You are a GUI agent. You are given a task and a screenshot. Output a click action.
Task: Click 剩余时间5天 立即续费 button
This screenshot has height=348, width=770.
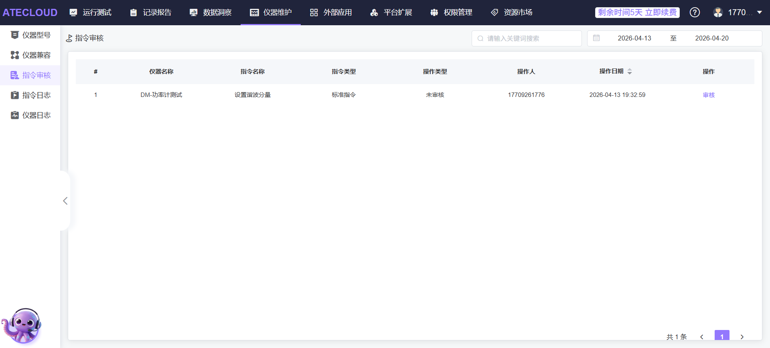pyautogui.click(x=637, y=12)
